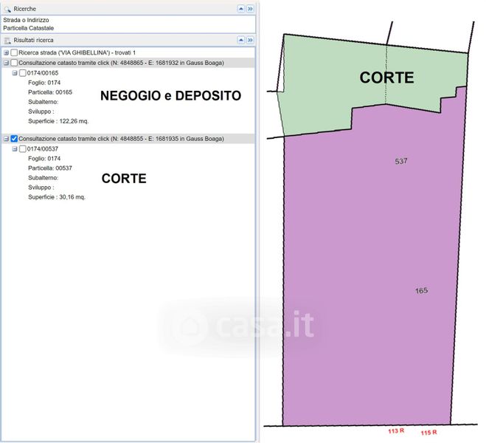486x443 pixels.
Task: Click double-arrow icon in Ricerche header
Action: 250,8
